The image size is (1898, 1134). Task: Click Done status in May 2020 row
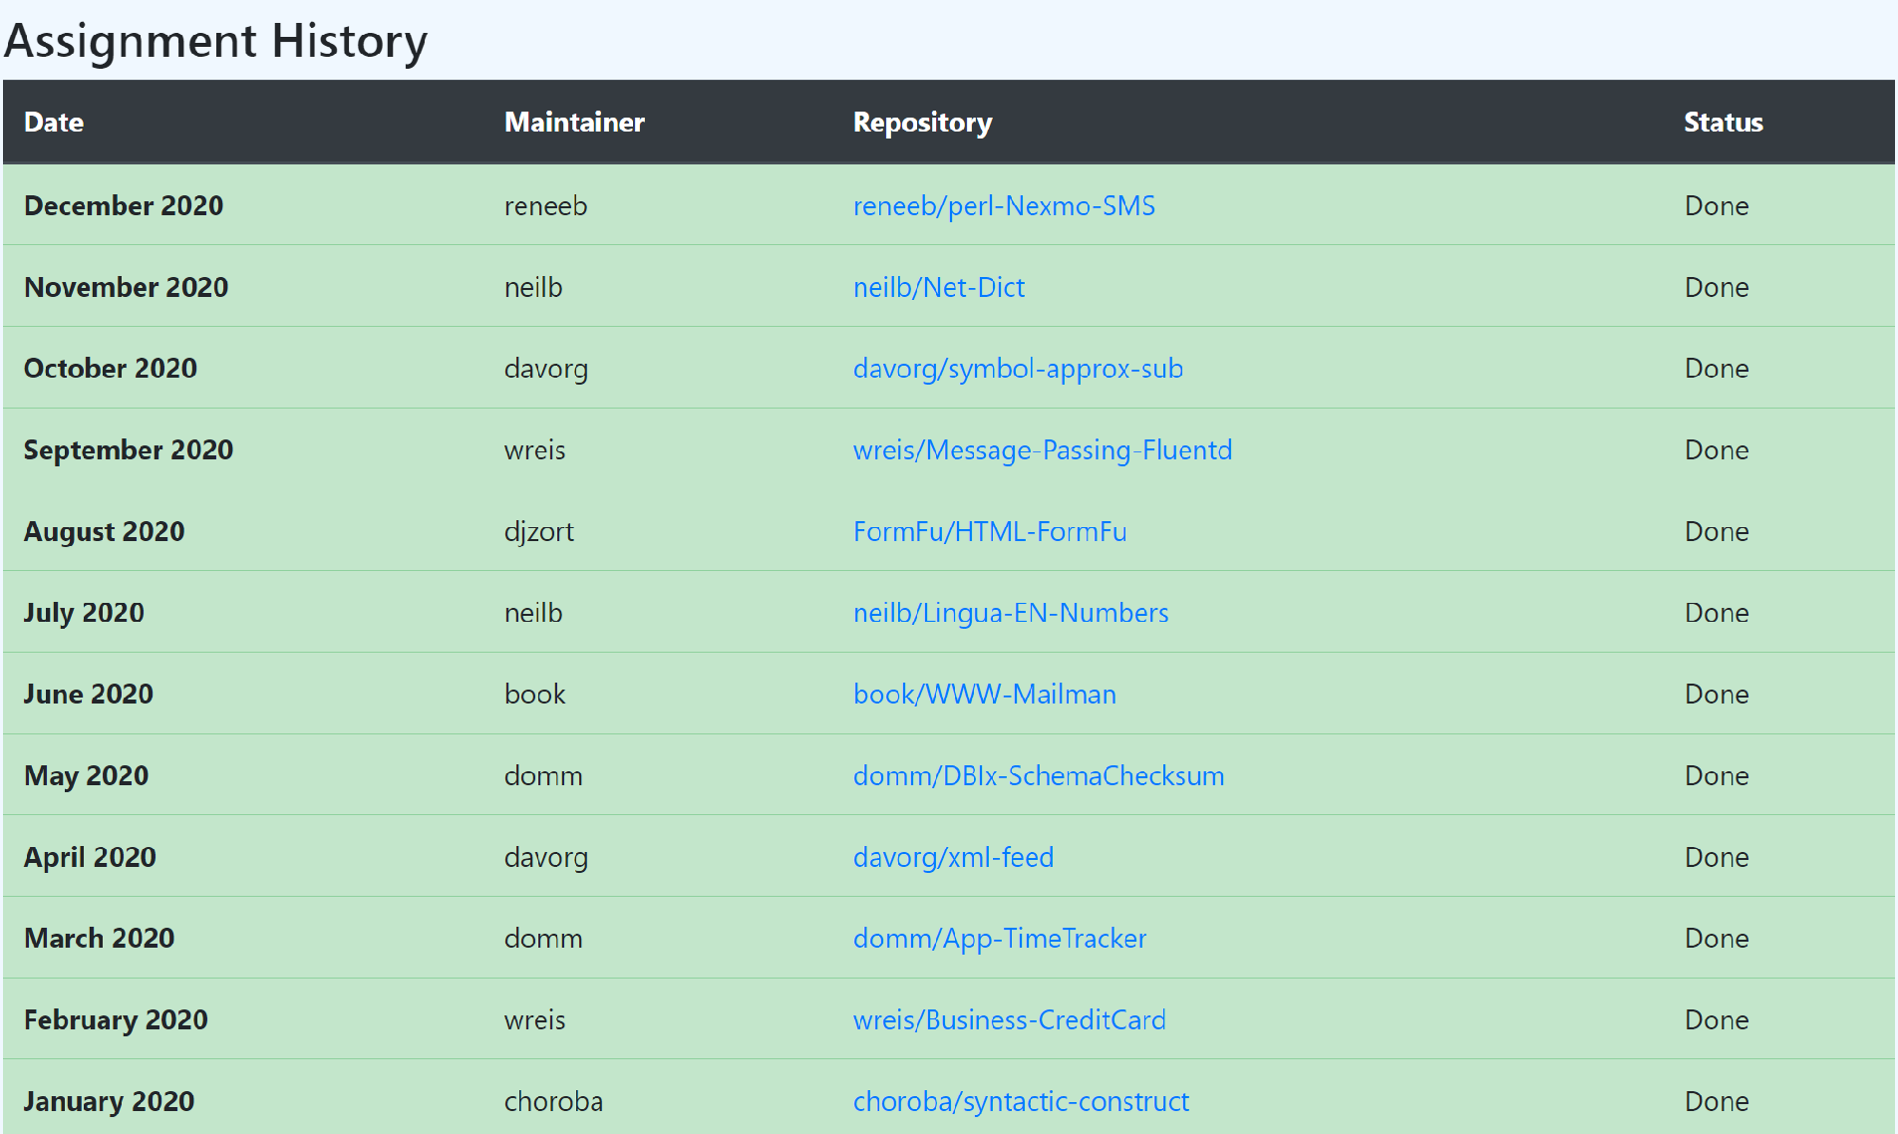(x=1717, y=775)
